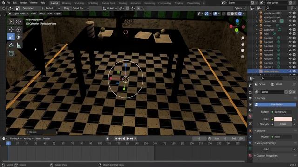Click the new world data-block icon
Screen dimensions: 298x167
tap(290, 92)
